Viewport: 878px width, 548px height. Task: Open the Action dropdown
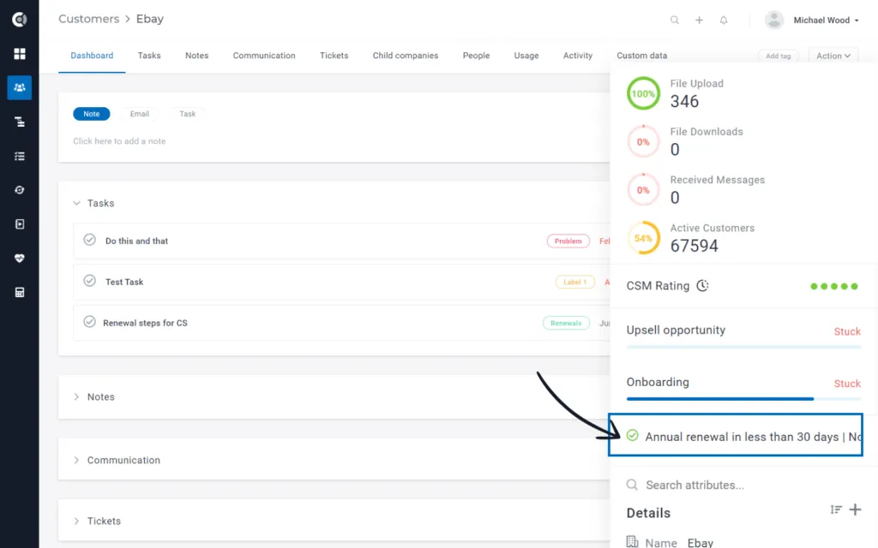tap(833, 56)
